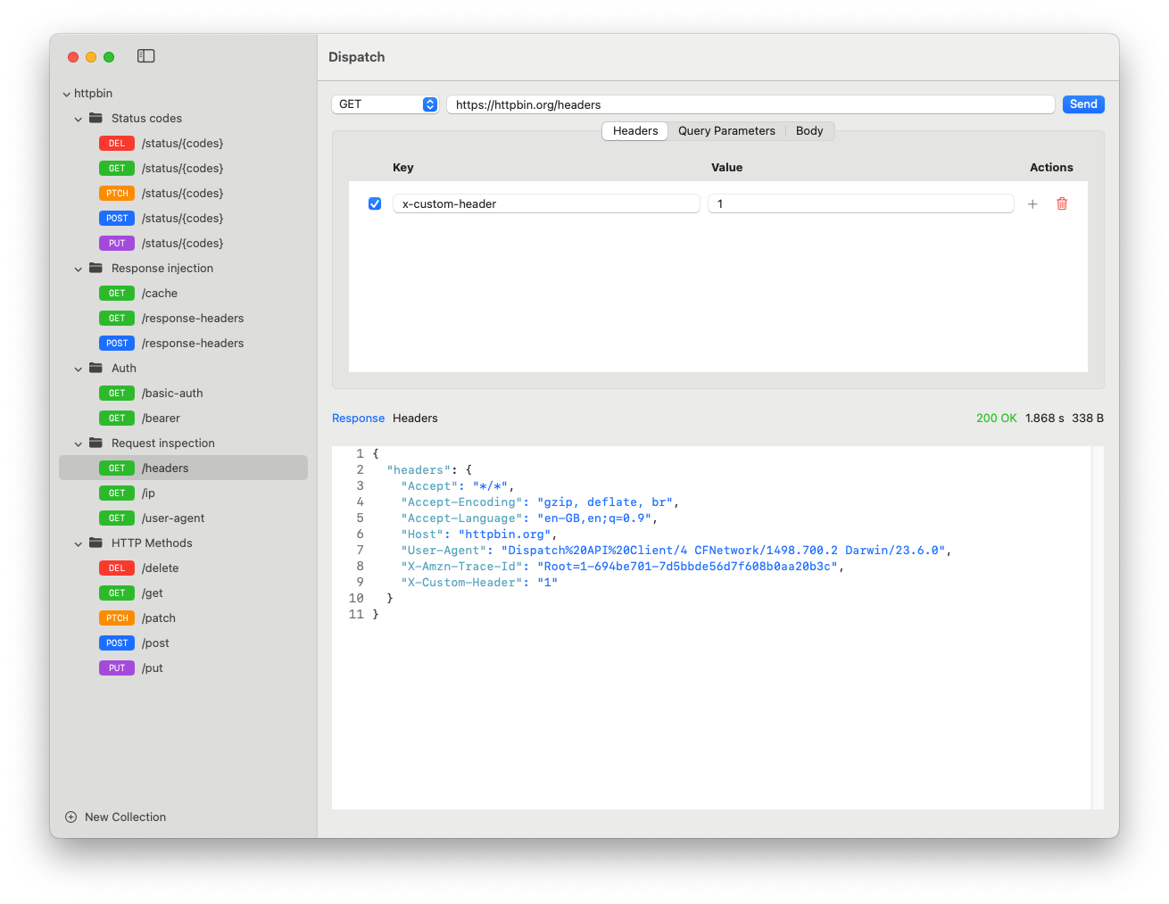This screenshot has height=904, width=1169.
Task: Toggle the sidebar visibility icon
Action: pos(146,56)
